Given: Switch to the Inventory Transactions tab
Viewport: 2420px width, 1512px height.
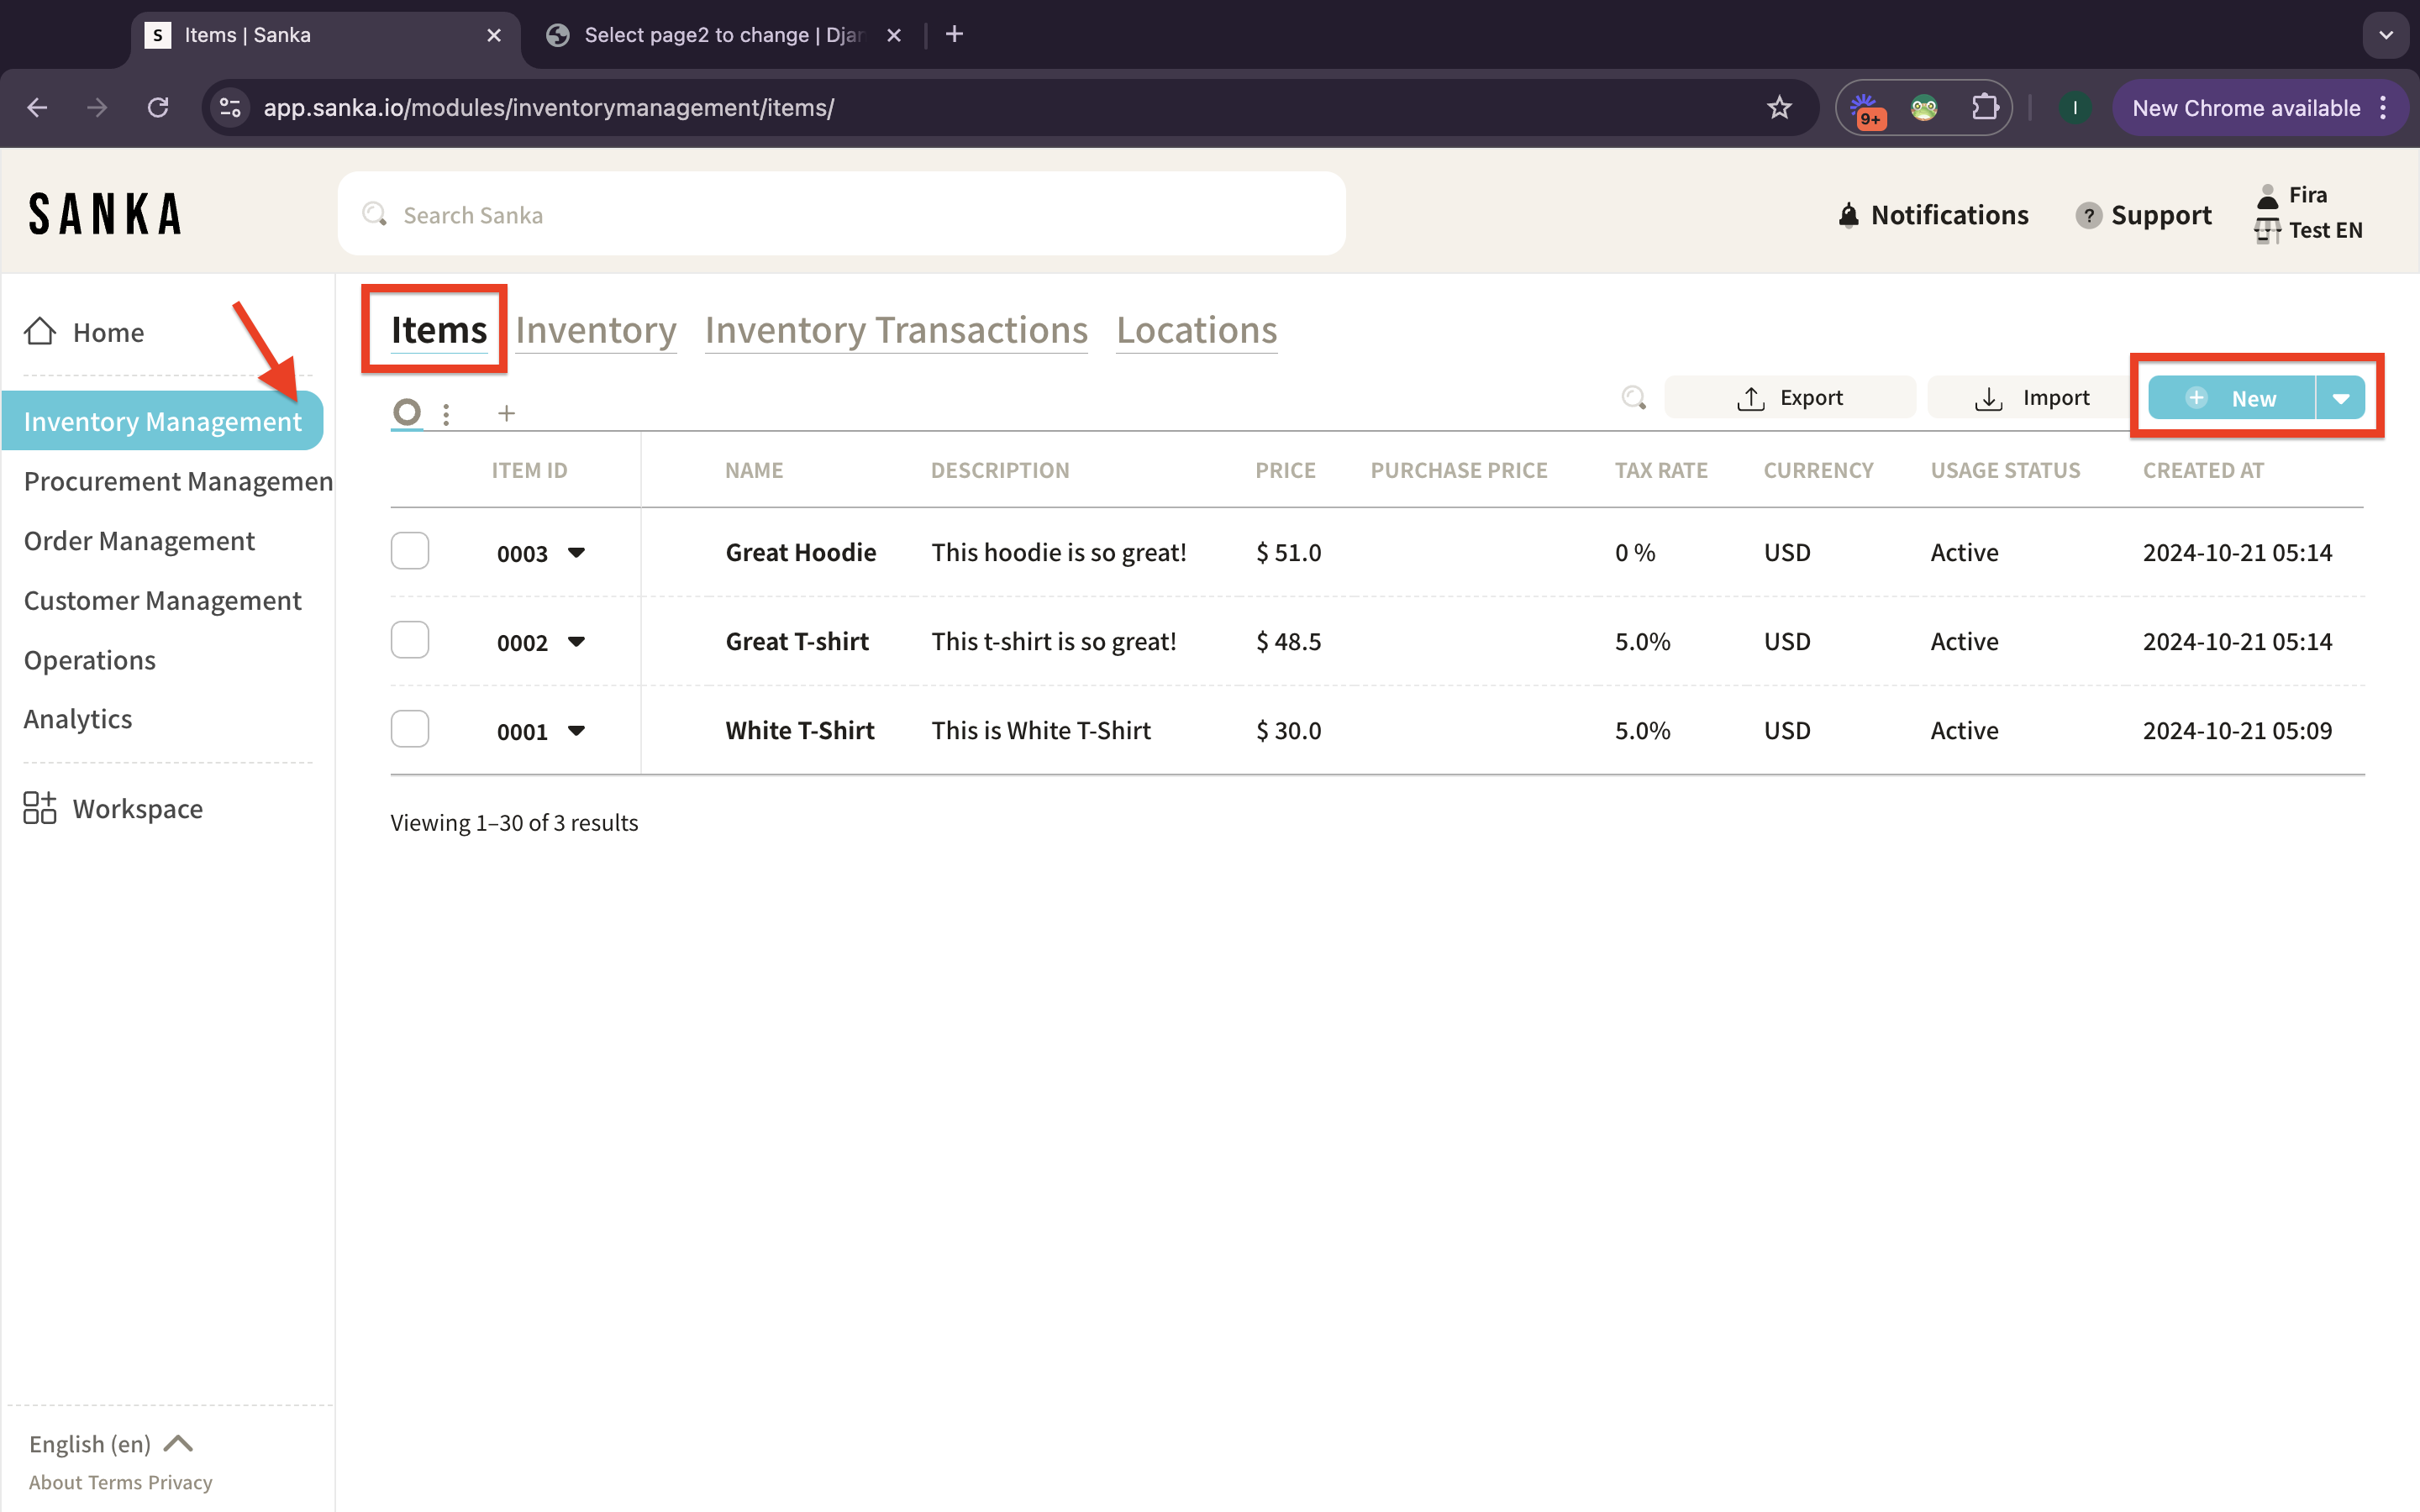Looking at the screenshot, I should [x=896, y=330].
